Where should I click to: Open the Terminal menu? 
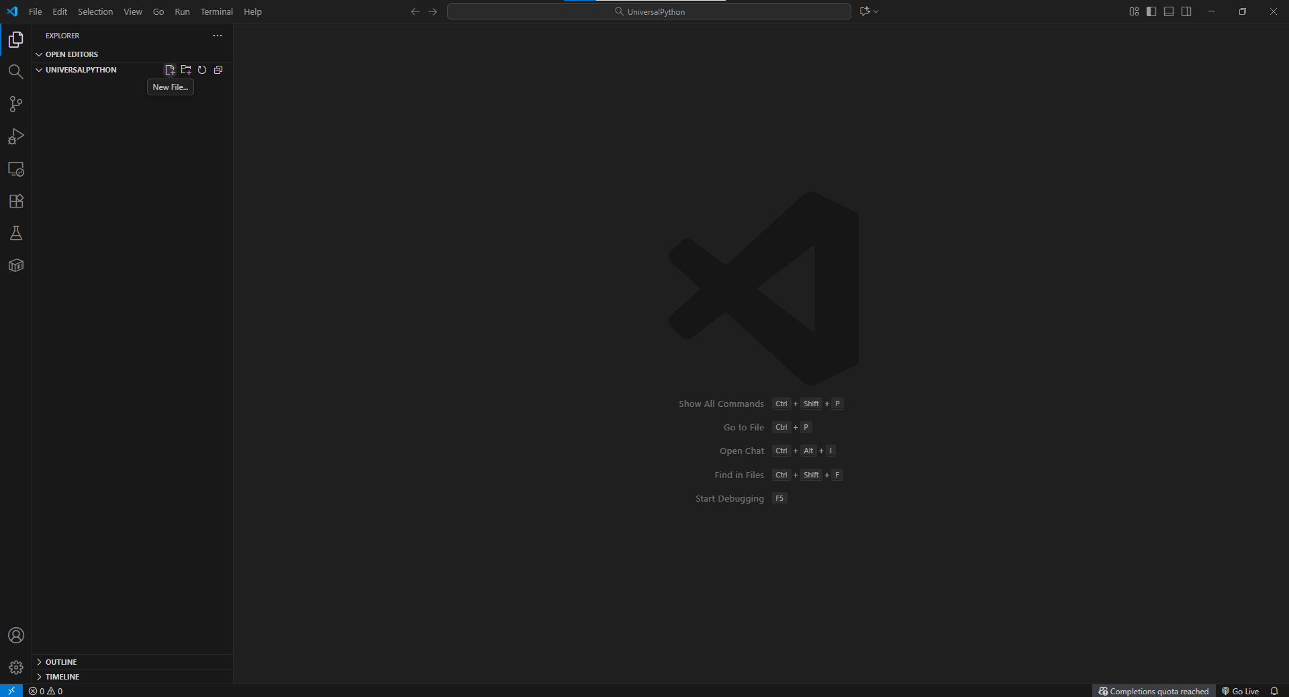216,11
